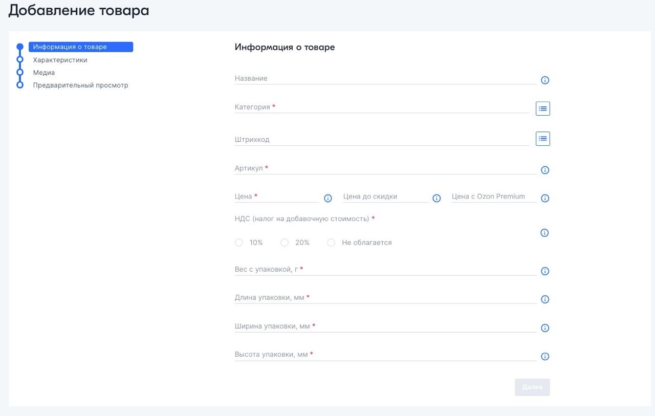Viewport: 655px width, 416px height.
Task: Click info icon next to Цена до скидки
Action: [x=436, y=199]
